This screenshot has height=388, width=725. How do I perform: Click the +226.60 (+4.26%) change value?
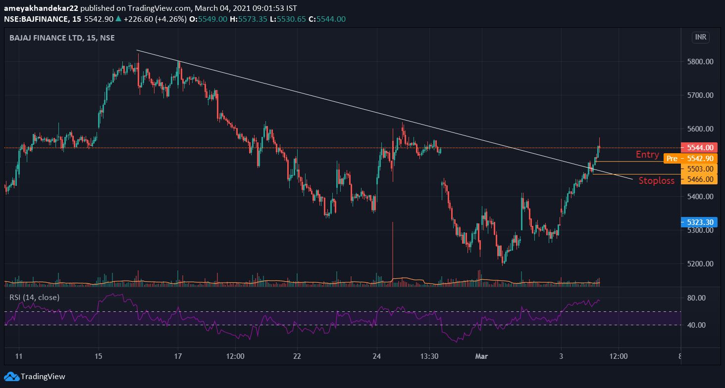tap(155, 19)
